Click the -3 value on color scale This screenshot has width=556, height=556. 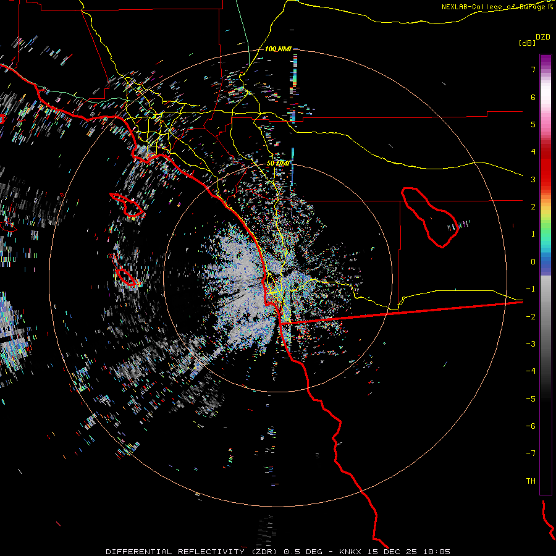click(x=531, y=344)
